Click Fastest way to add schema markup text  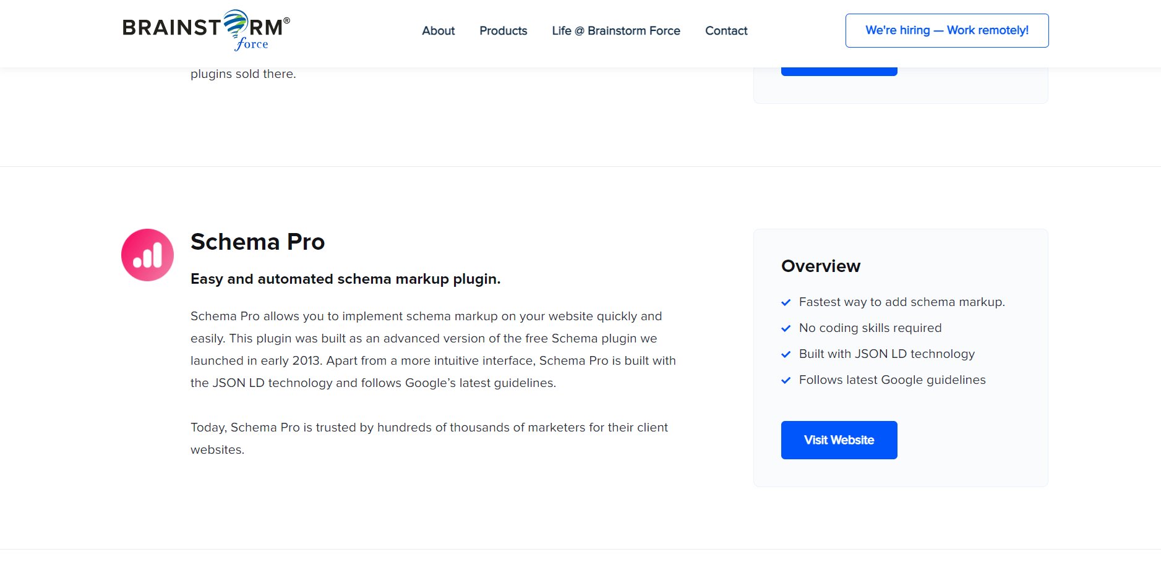902,302
